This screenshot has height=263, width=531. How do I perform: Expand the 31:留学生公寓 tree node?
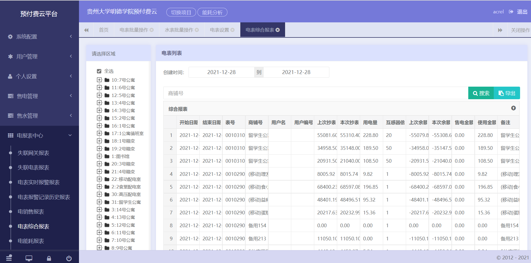(x=99, y=202)
